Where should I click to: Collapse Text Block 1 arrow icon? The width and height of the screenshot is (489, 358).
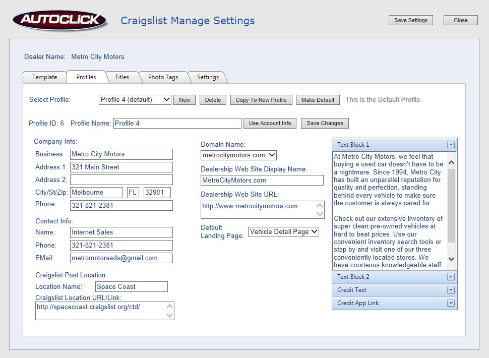coord(451,145)
